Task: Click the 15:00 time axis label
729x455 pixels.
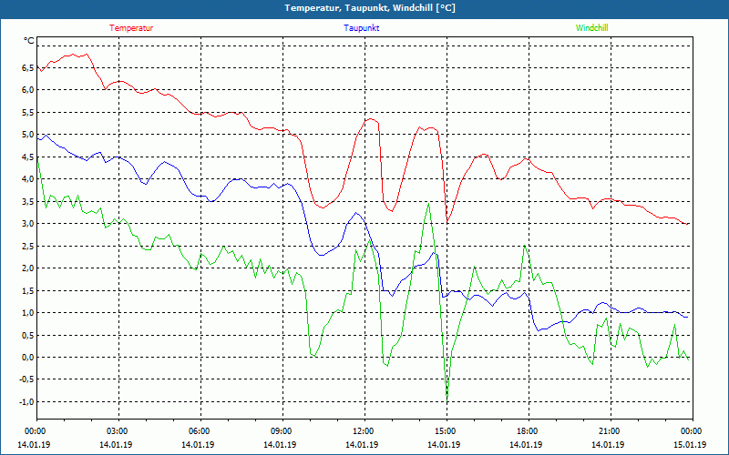Action: point(447,431)
